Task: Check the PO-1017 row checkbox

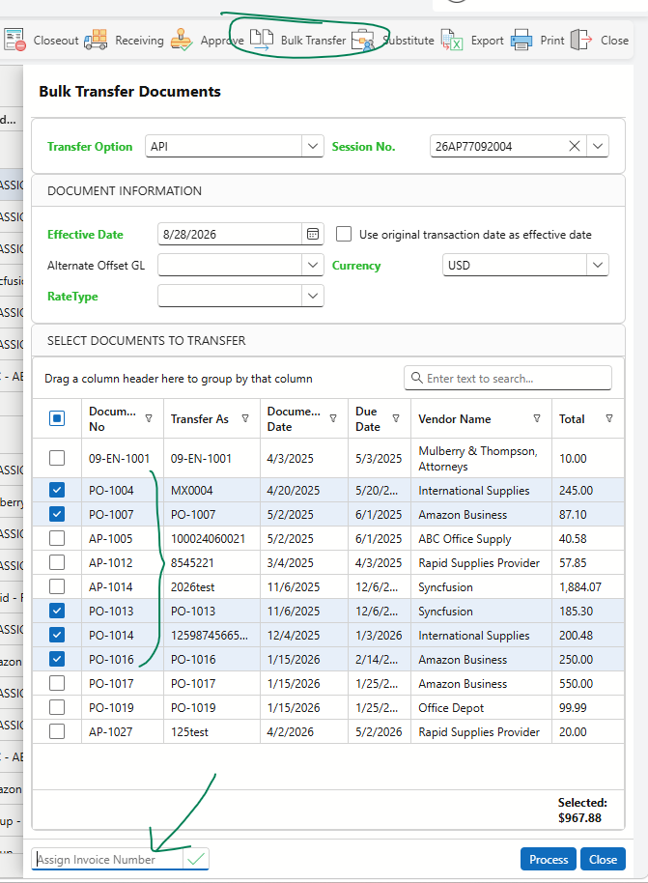Action: pos(57,683)
